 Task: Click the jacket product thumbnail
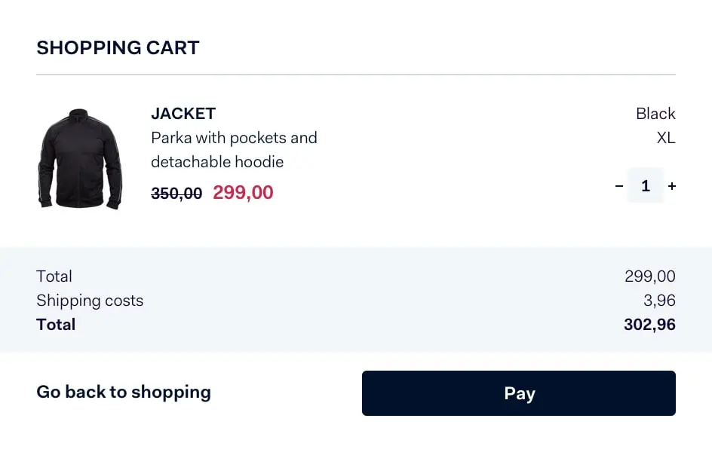point(80,158)
